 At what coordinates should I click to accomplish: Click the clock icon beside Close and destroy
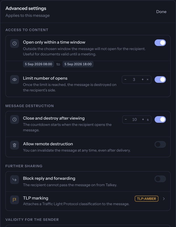(14, 119)
